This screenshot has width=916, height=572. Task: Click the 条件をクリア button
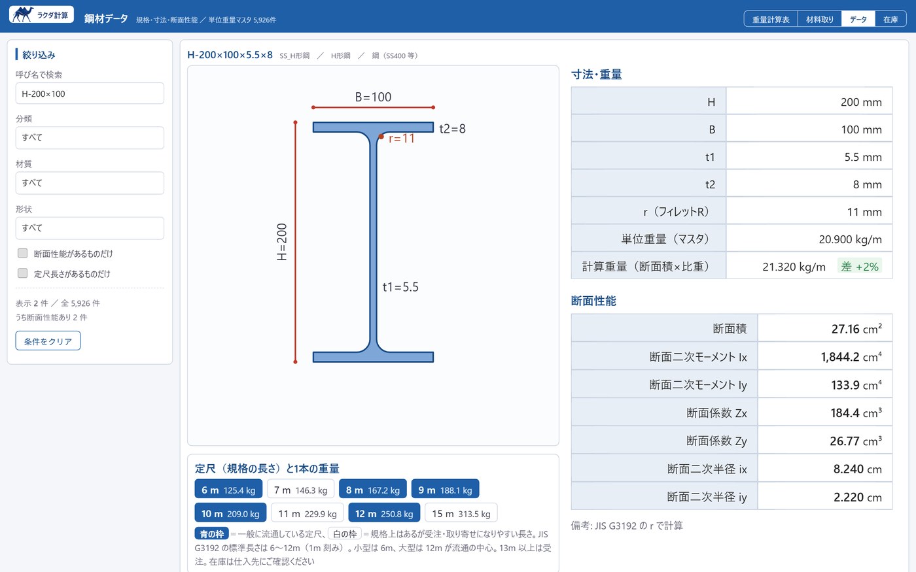[x=48, y=341]
